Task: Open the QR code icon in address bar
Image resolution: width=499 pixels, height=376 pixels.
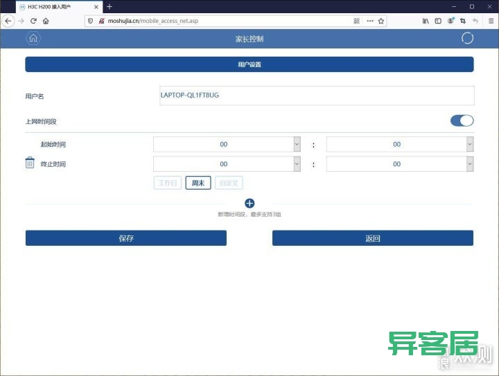Action: coord(356,21)
